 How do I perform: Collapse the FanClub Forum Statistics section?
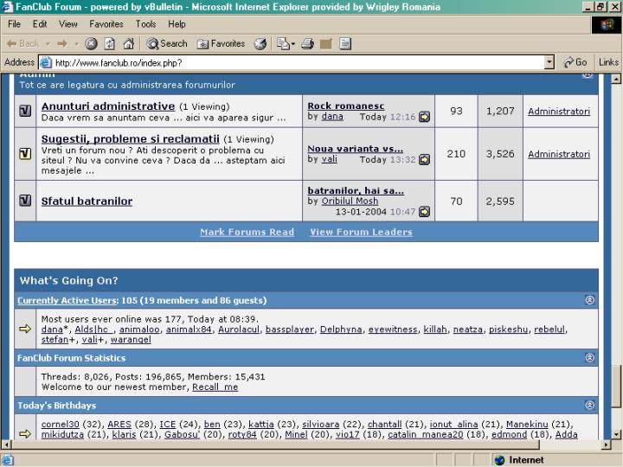589,358
